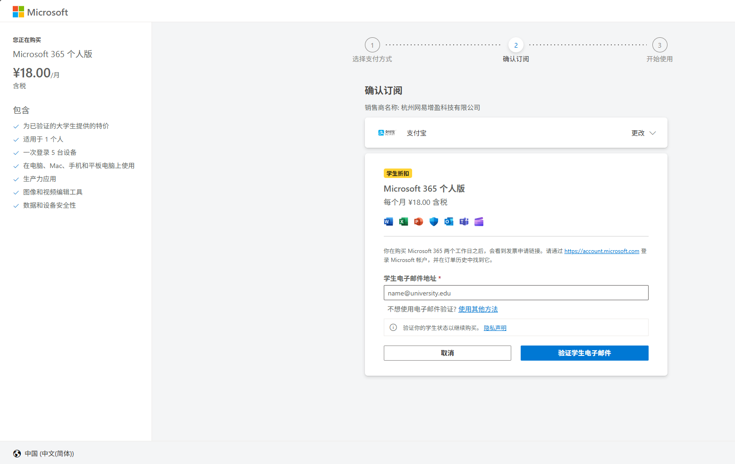735x464 pixels.
Task: Click the globe icon near language selector
Action: [17, 454]
